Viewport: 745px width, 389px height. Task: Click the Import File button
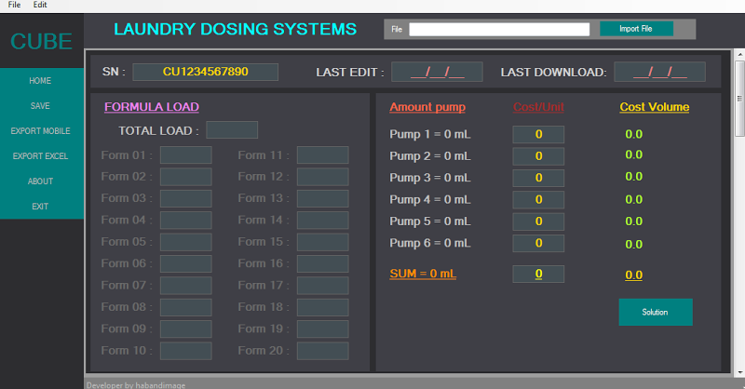coord(636,29)
